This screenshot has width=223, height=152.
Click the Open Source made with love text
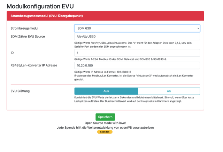click(105, 123)
